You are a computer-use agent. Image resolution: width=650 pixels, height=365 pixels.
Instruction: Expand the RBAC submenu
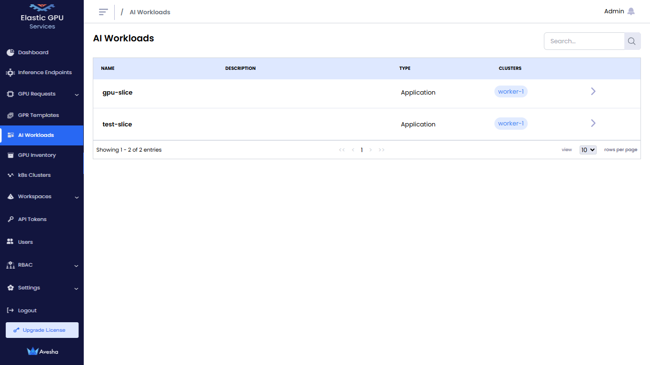click(x=76, y=266)
